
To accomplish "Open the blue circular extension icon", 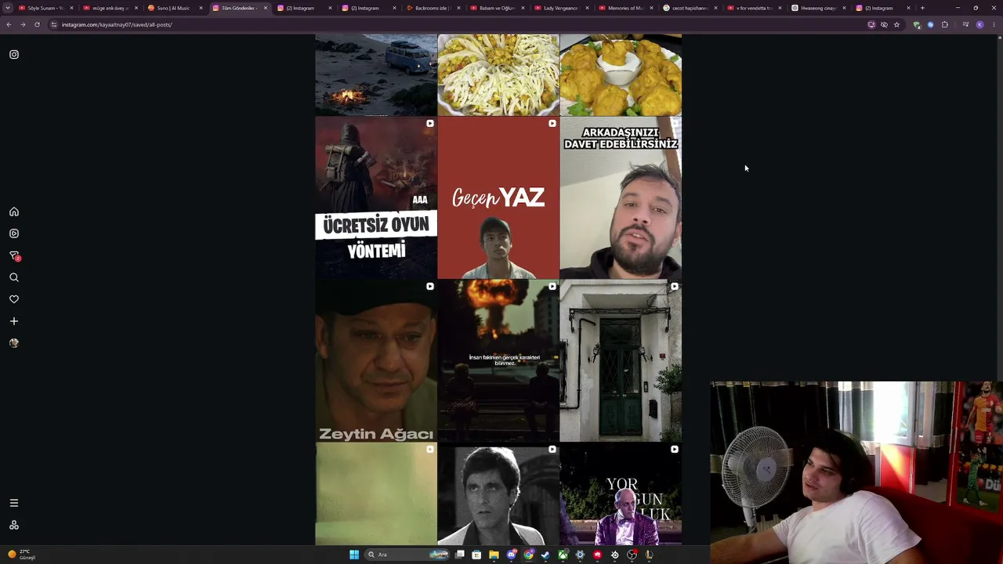I will 931,24.
